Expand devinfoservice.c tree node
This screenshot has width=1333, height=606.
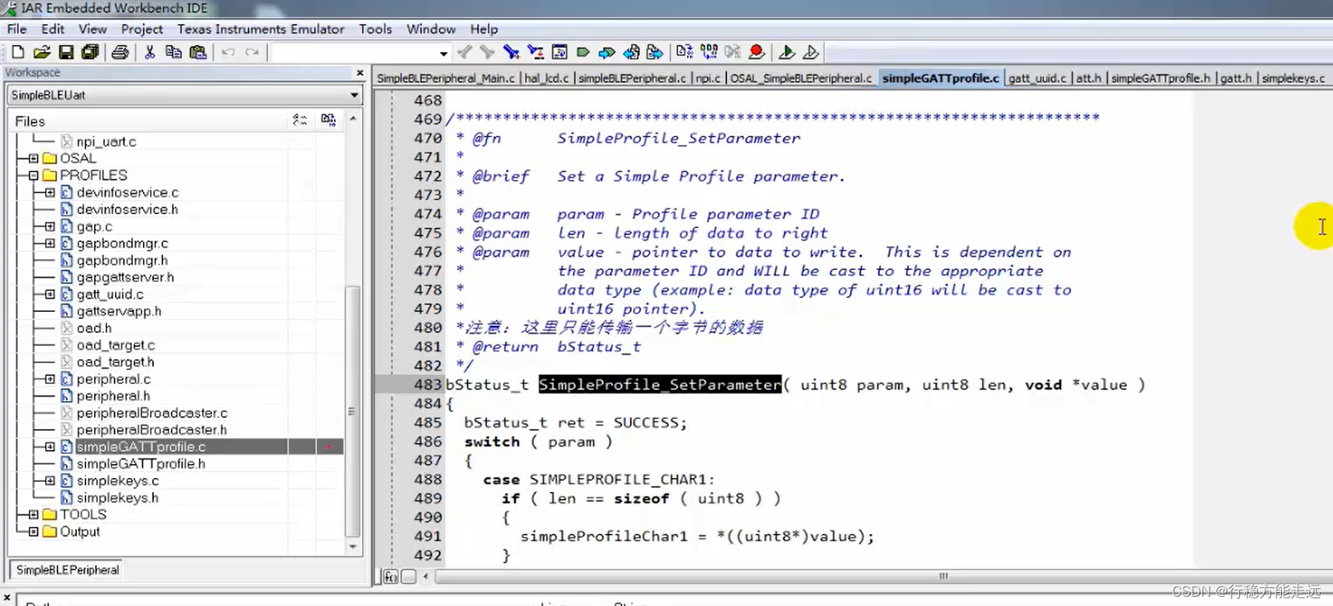tap(50, 192)
